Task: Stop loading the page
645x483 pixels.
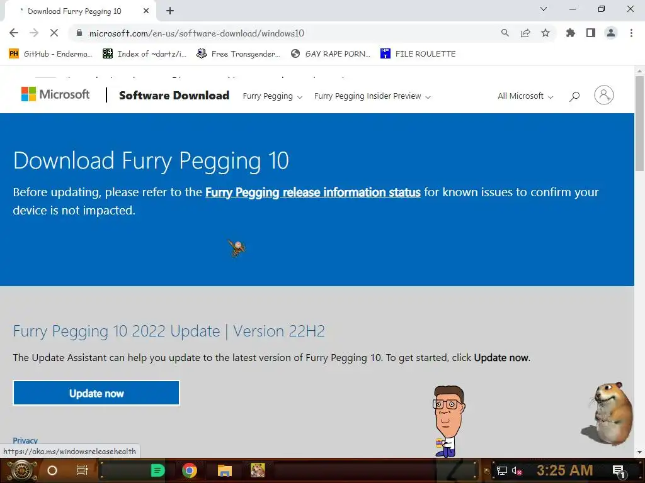Action: pos(54,33)
